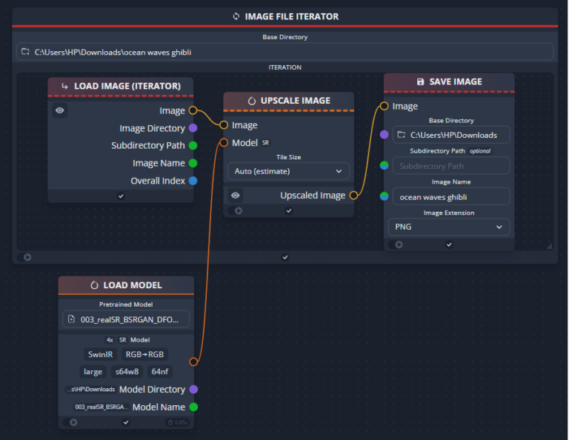Toggle the eye preview on Load Image node

tap(60, 110)
